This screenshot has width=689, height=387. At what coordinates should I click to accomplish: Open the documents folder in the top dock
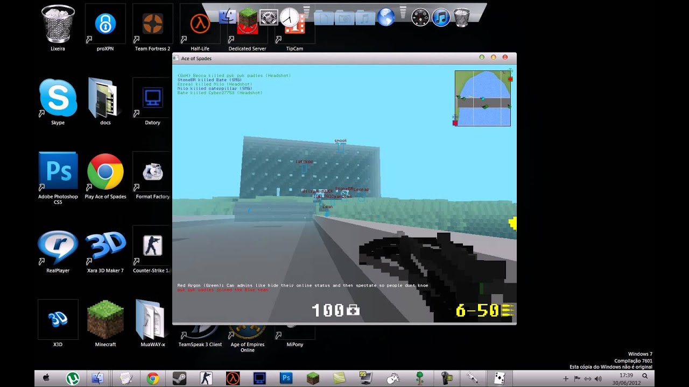pos(324,18)
